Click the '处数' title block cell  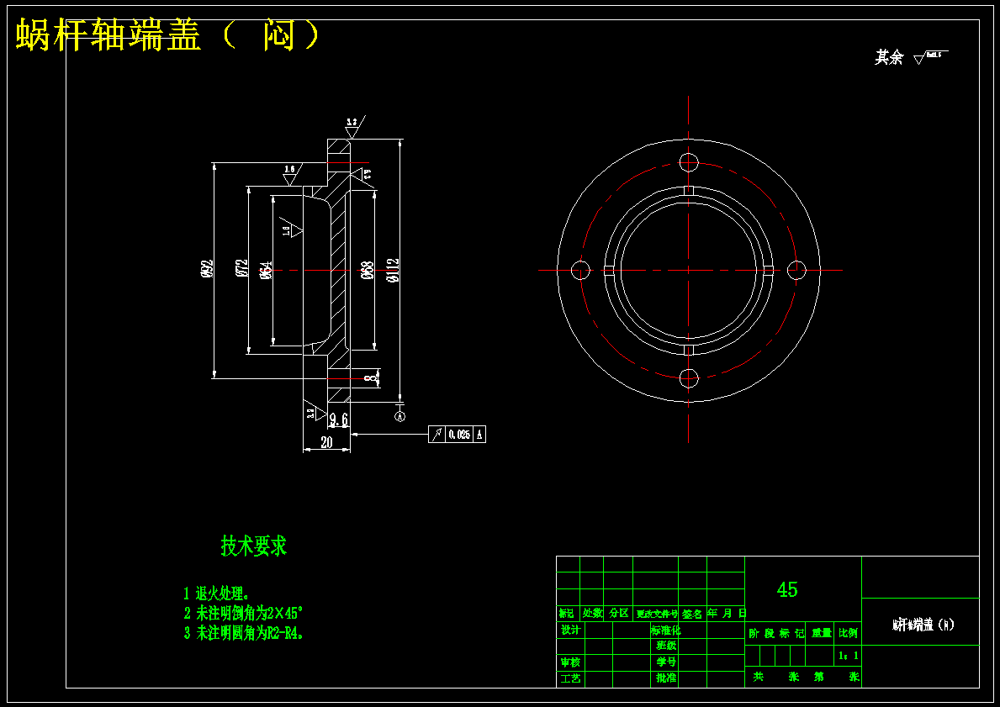(592, 614)
